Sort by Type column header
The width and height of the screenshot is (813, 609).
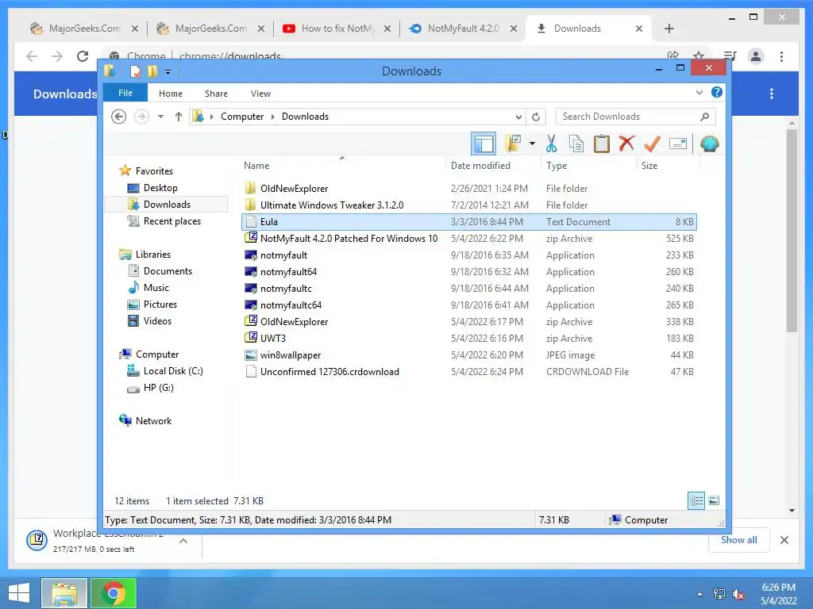(589, 166)
